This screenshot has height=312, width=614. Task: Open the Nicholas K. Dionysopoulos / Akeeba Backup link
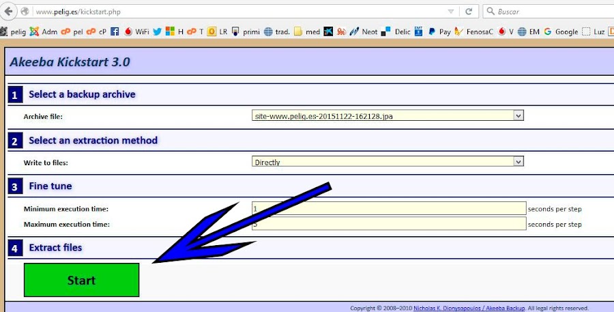click(469, 308)
